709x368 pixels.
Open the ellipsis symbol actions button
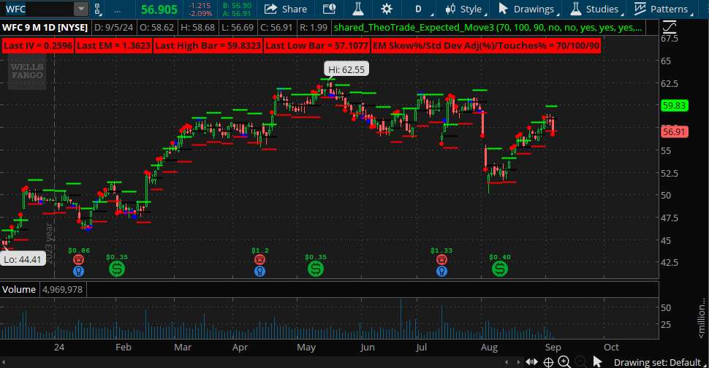[x=118, y=9]
